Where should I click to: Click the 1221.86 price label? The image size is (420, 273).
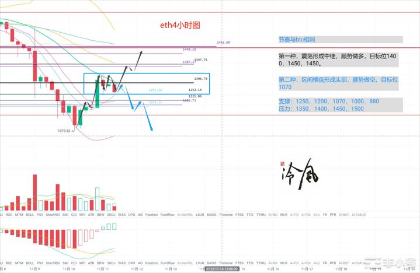(195, 96)
